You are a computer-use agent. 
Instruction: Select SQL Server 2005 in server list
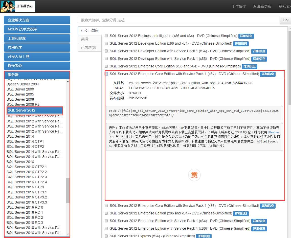pos(20,94)
